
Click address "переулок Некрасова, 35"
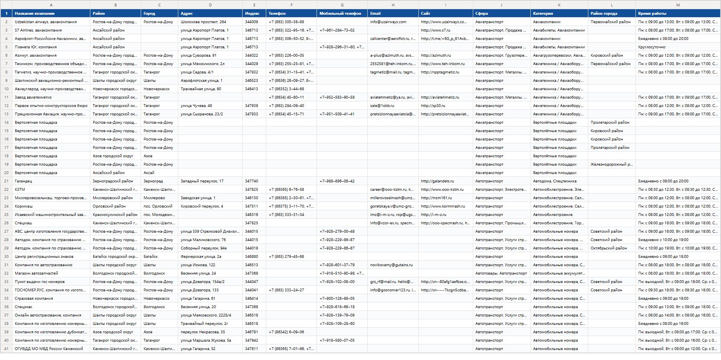tap(210, 332)
